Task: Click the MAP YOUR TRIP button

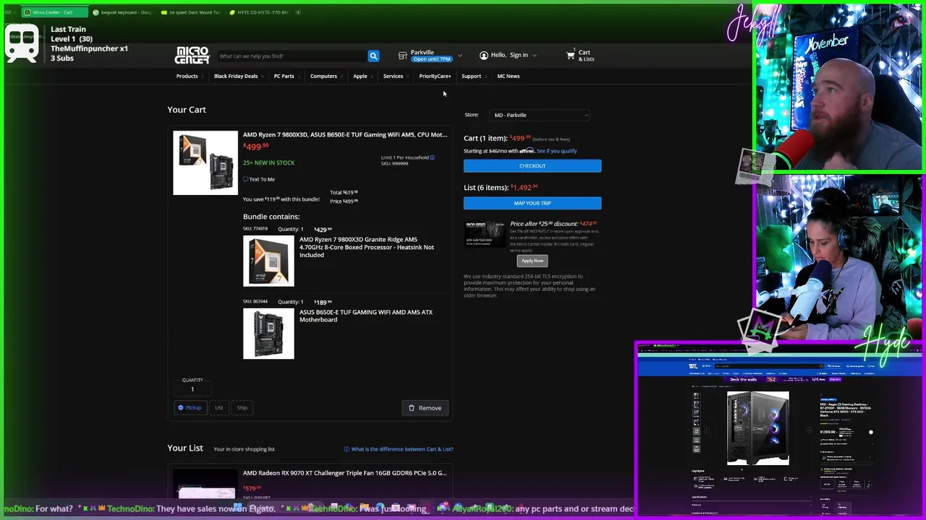Action: 532,203
